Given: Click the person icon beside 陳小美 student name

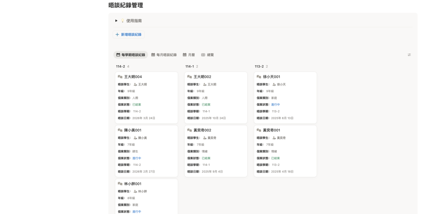Looking at the screenshot, I should (x=135, y=138).
